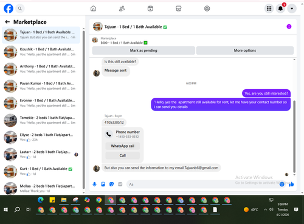
Task: Open Tomekie 2 beds conversation
Action: (41, 120)
